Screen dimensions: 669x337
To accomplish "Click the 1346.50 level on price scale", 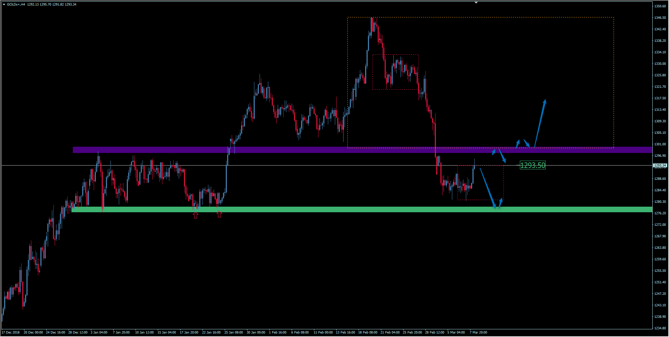I will coord(660,18).
